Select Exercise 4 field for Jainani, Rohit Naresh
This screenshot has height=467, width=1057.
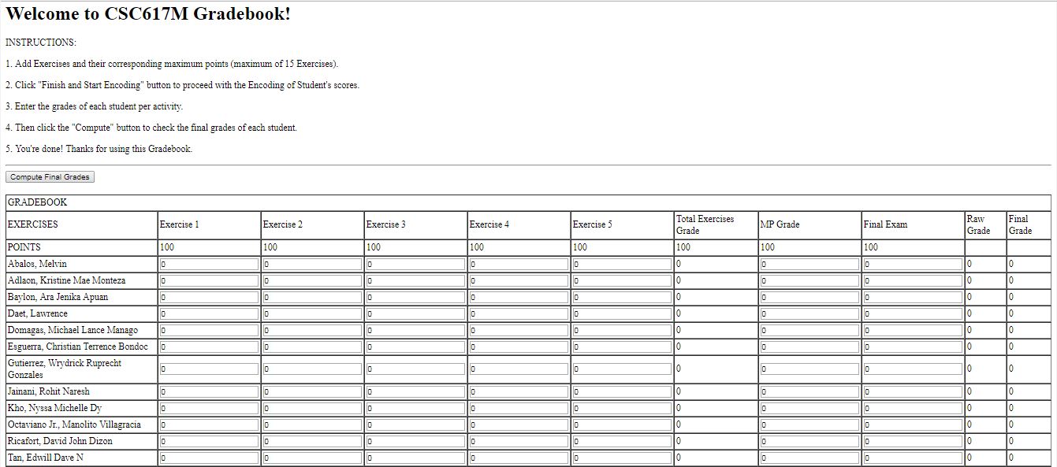519,392
